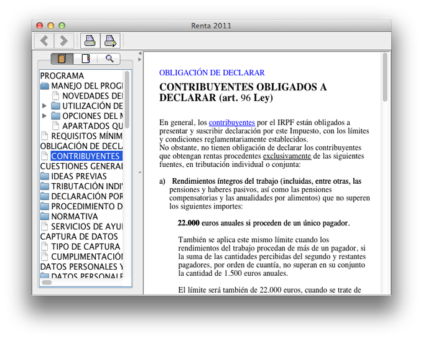Click the CONTRIBUYENTES document icon
Image resolution: width=423 pixels, height=340 pixels.
45,156
